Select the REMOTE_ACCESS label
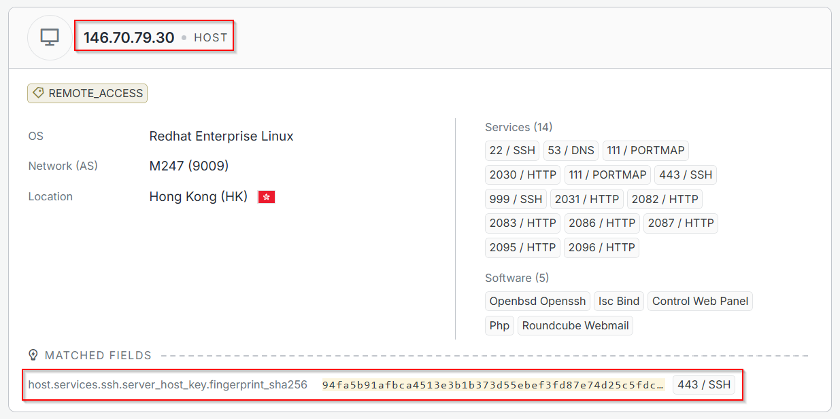This screenshot has height=419, width=840. (x=95, y=94)
